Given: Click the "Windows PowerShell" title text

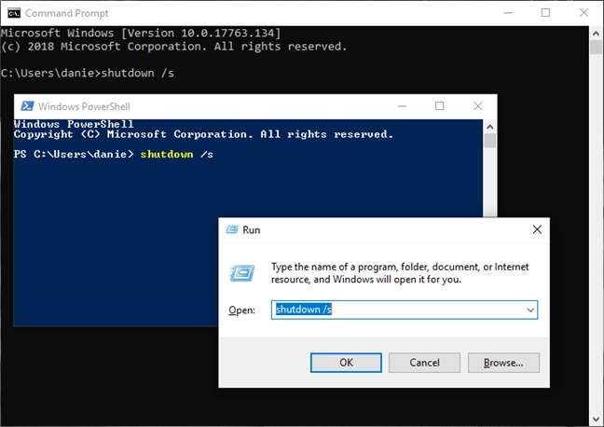Looking at the screenshot, I should click(85, 106).
